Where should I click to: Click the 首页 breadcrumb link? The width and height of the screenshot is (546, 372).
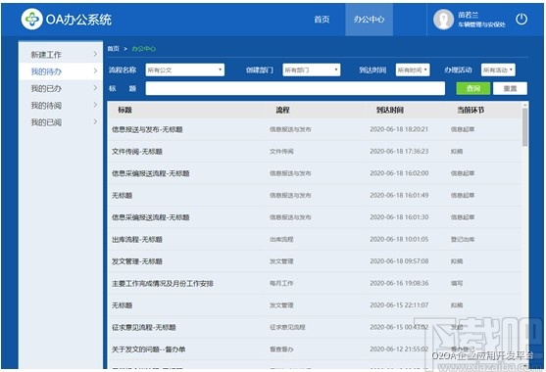[113, 49]
